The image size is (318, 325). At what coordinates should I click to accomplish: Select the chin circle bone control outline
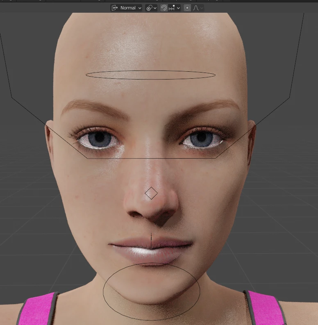point(151,292)
